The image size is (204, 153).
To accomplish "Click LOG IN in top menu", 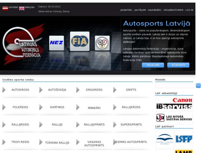I will click(x=189, y=10).
